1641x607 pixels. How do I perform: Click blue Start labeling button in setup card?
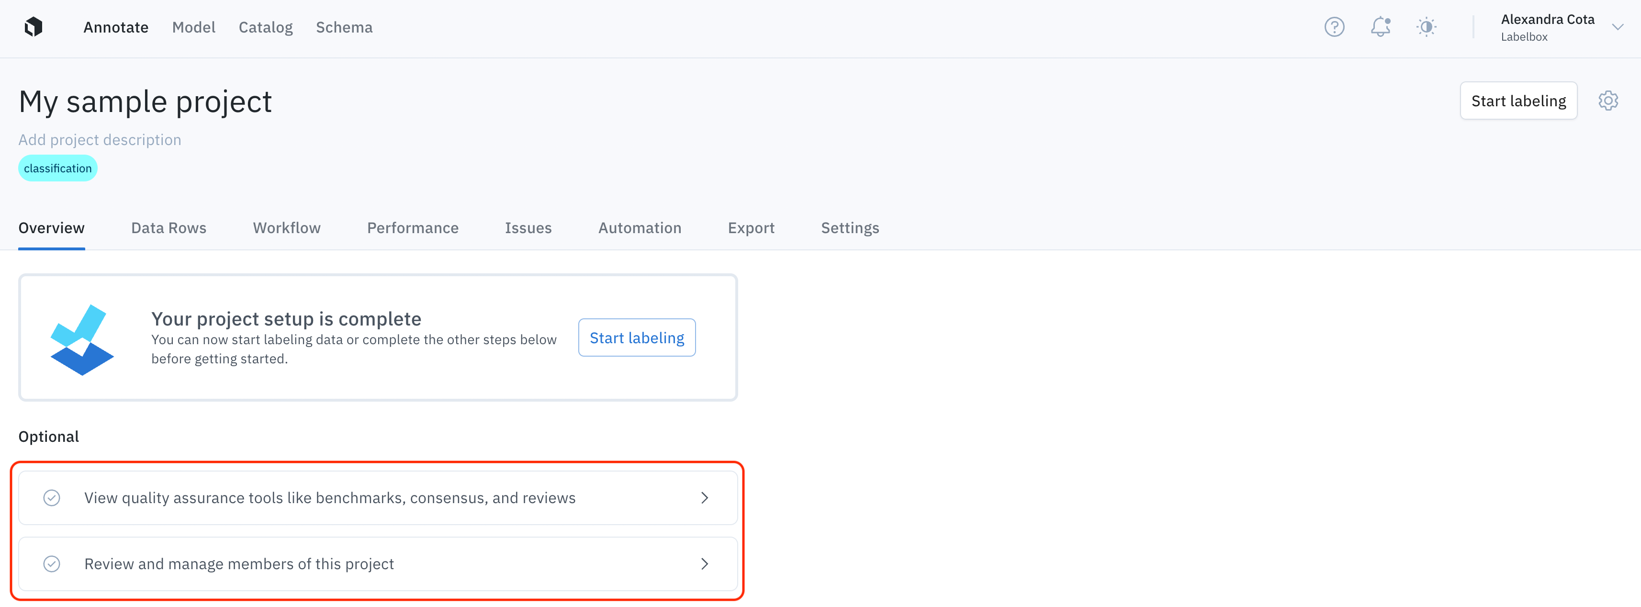point(636,337)
